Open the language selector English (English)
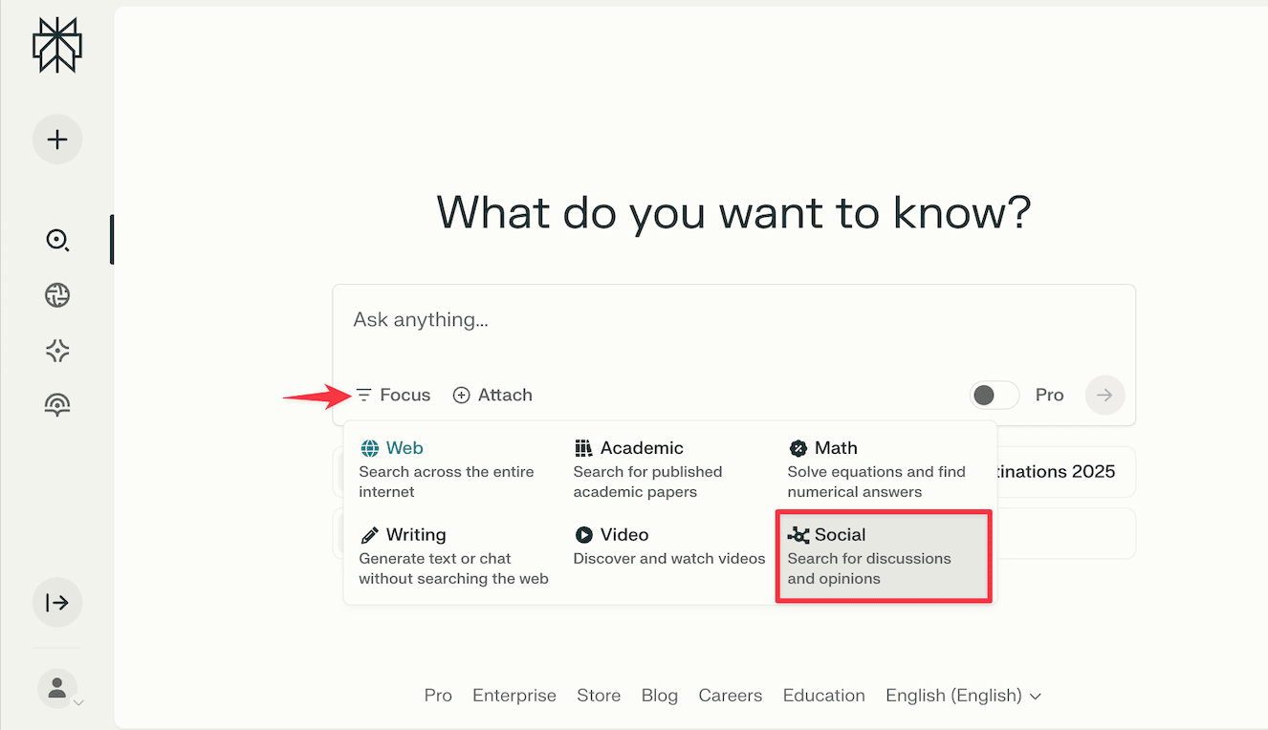Screen dimensions: 1268x730 [x=963, y=696]
